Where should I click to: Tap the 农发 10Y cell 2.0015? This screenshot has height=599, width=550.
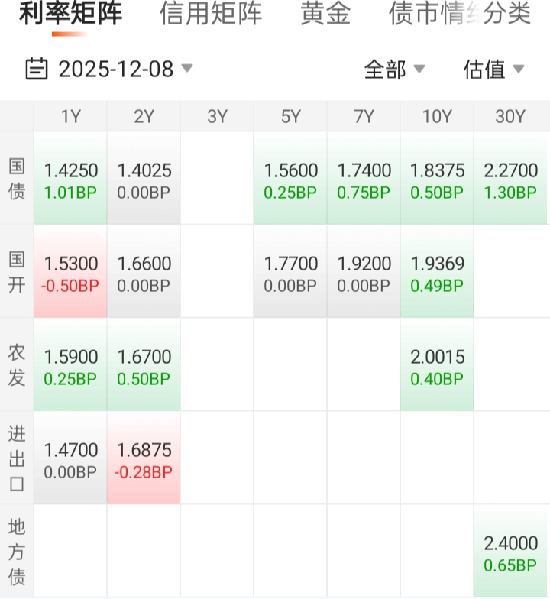coord(437,366)
